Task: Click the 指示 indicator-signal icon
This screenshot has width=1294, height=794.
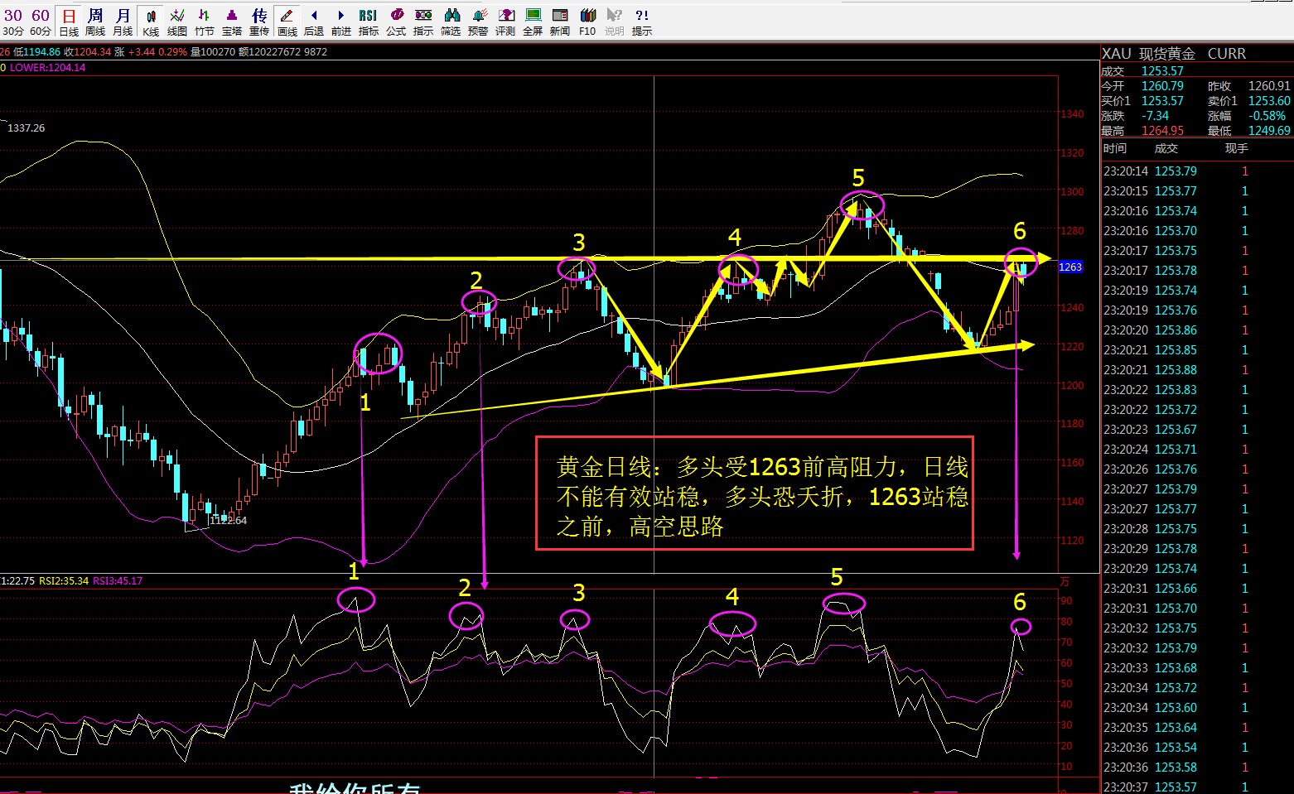Action: [x=423, y=22]
